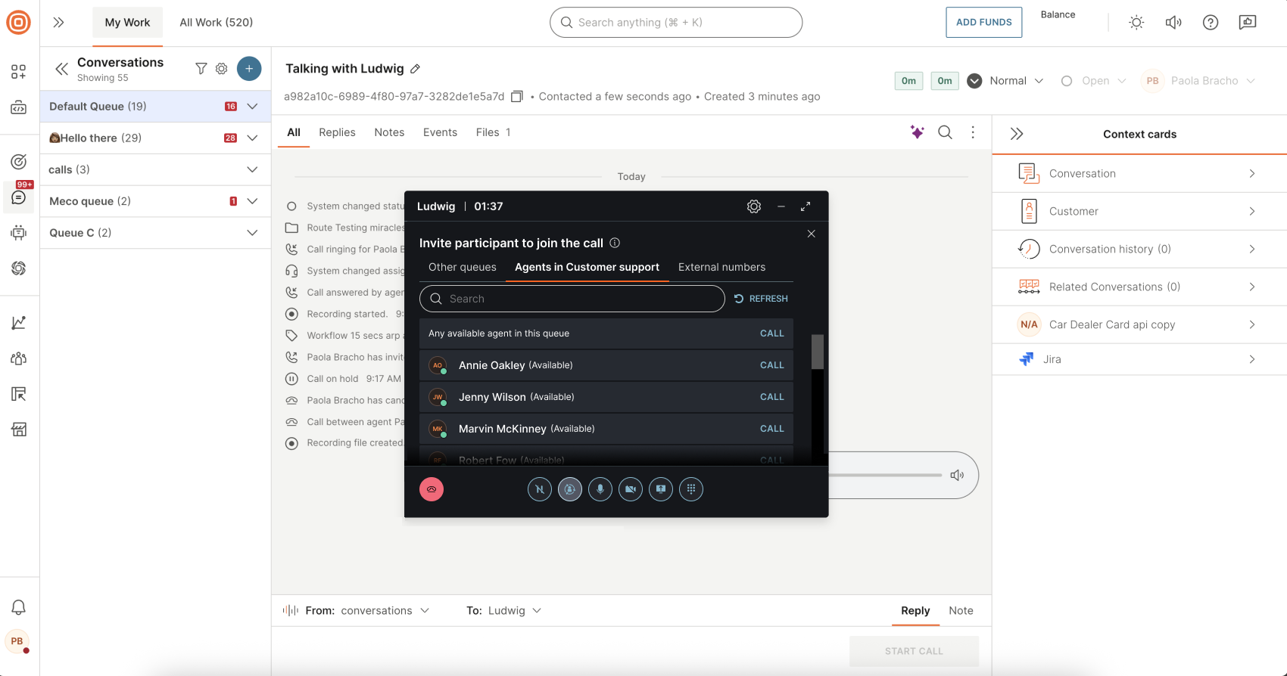This screenshot has width=1287, height=676.
Task: Open the Paola Bracho assignee dropdown
Action: (1198, 81)
